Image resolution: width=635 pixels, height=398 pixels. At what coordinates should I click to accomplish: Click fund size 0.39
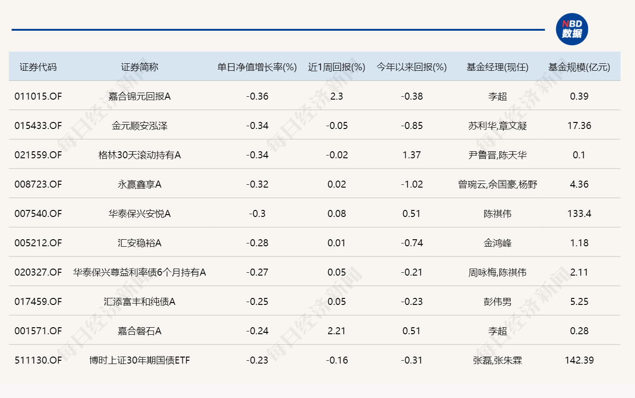click(x=579, y=96)
